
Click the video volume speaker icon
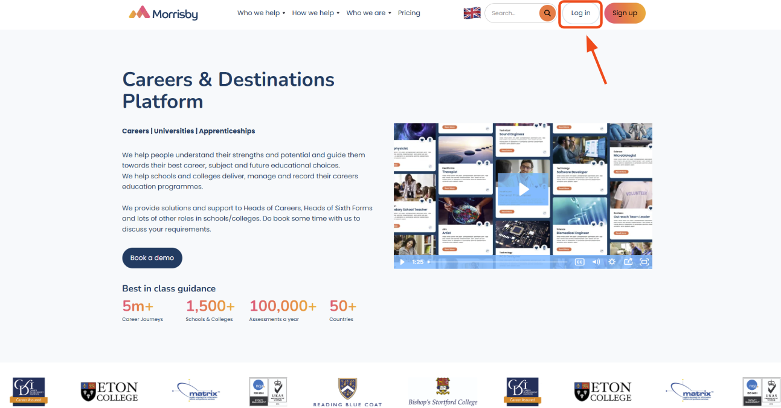pyautogui.click(x=596, y=262)
